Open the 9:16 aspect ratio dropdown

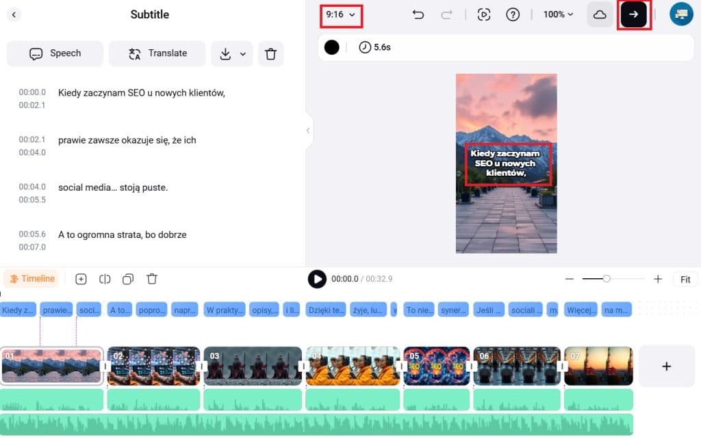pyautogui.click(x=341, y=14)
